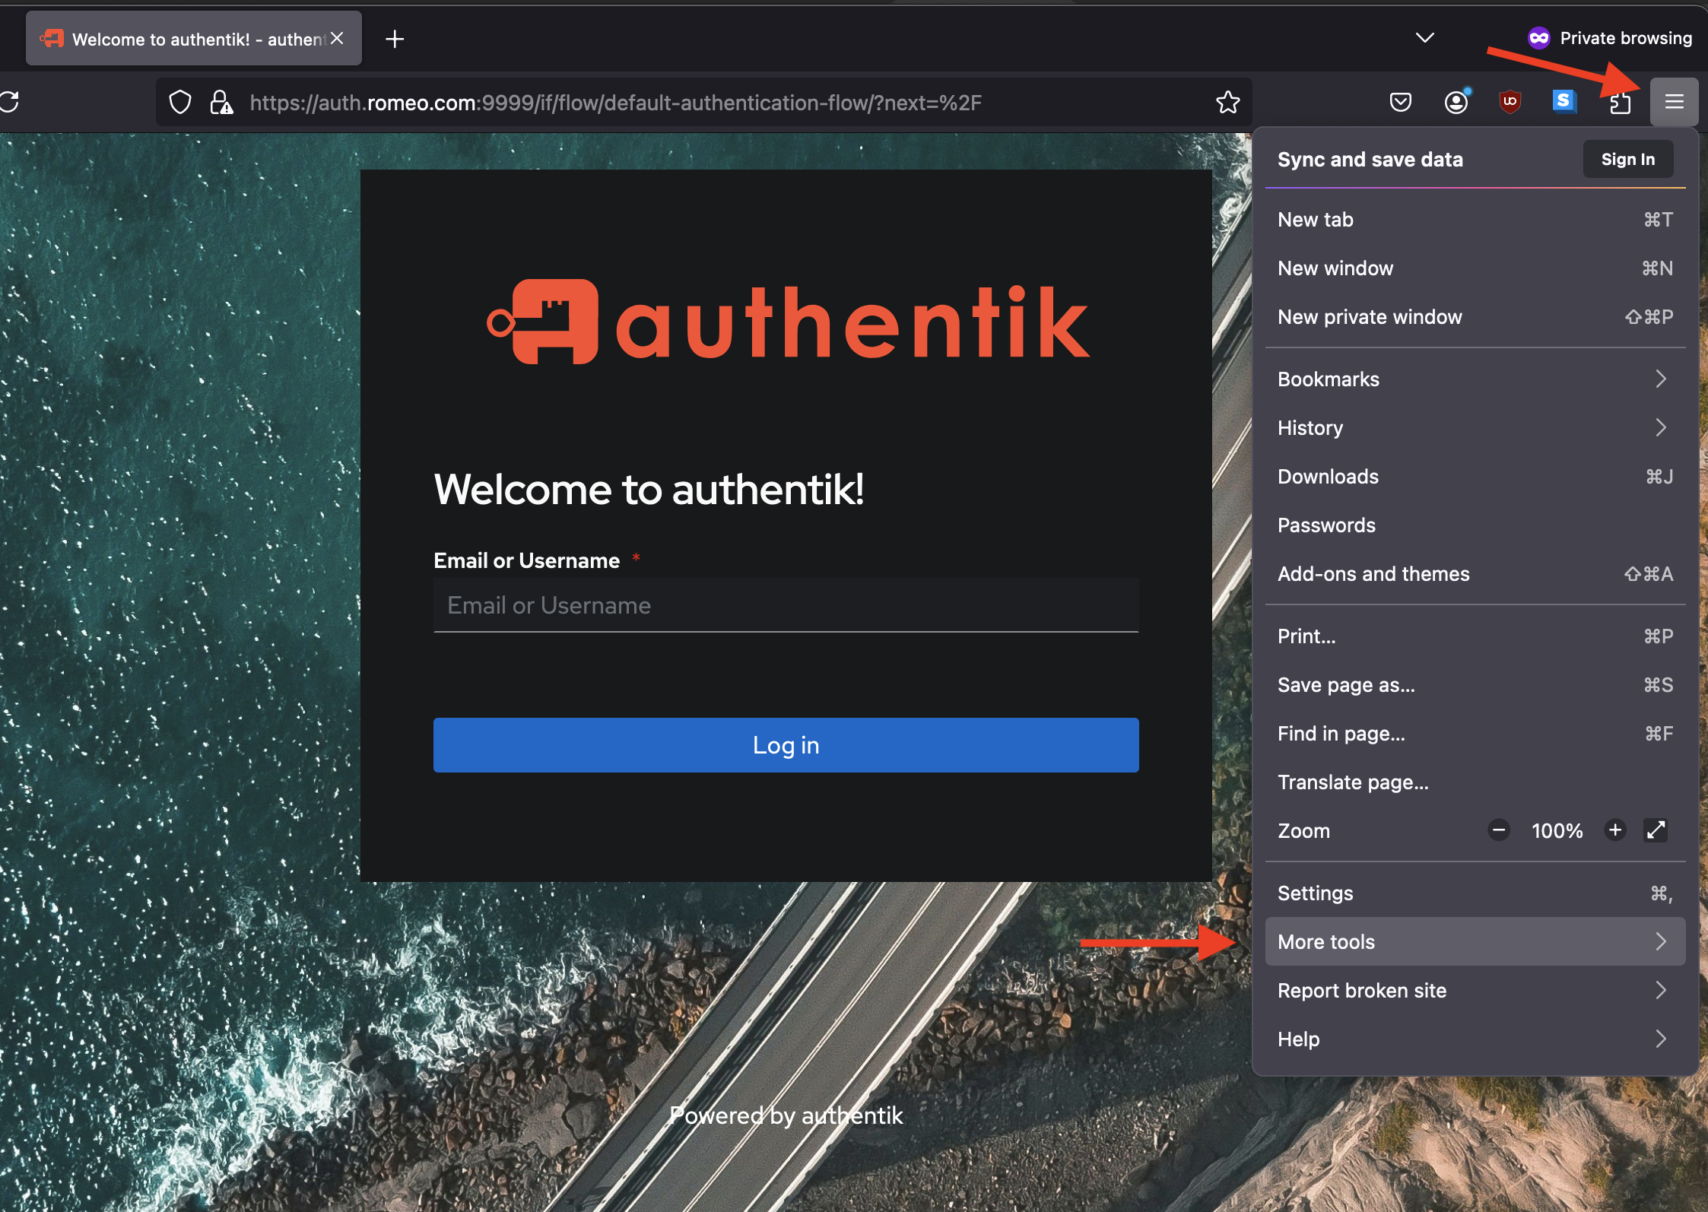Image resolution: width=1708 pixels, height=1212 pixels.
Task: Click Sign In for sync
Action: click(1627, 160)
